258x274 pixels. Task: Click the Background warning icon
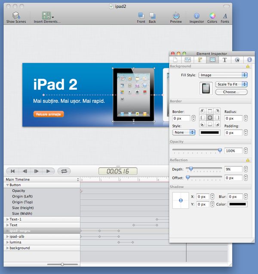248,66
